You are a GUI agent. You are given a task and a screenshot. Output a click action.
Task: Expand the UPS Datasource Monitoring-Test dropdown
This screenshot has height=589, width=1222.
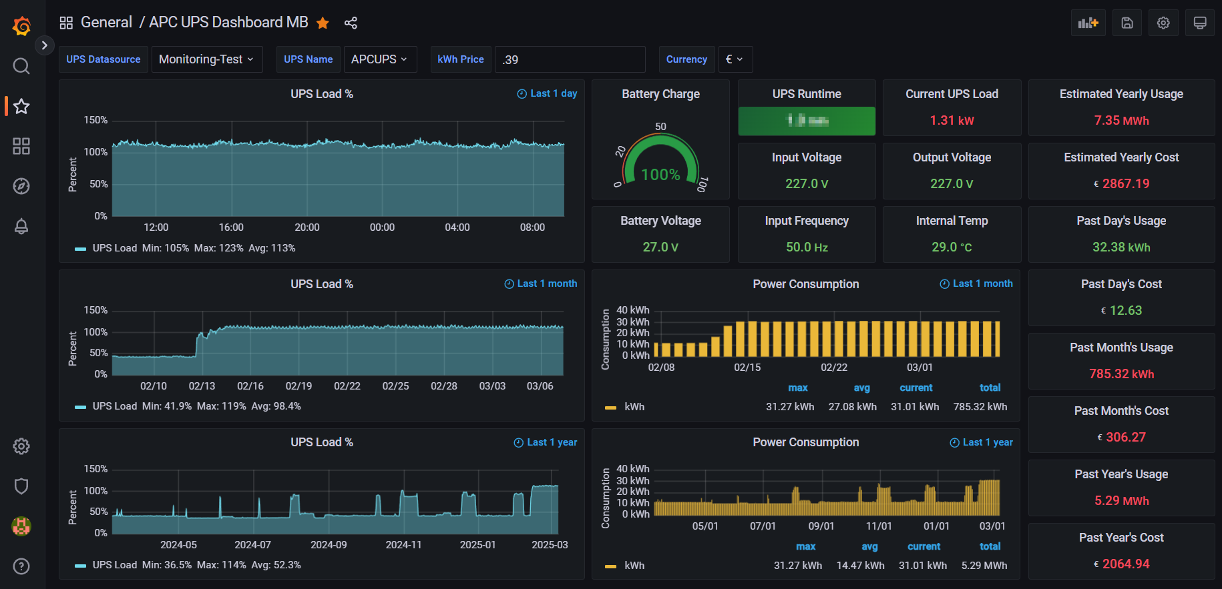pyautogui.click(x=207, y=59)
